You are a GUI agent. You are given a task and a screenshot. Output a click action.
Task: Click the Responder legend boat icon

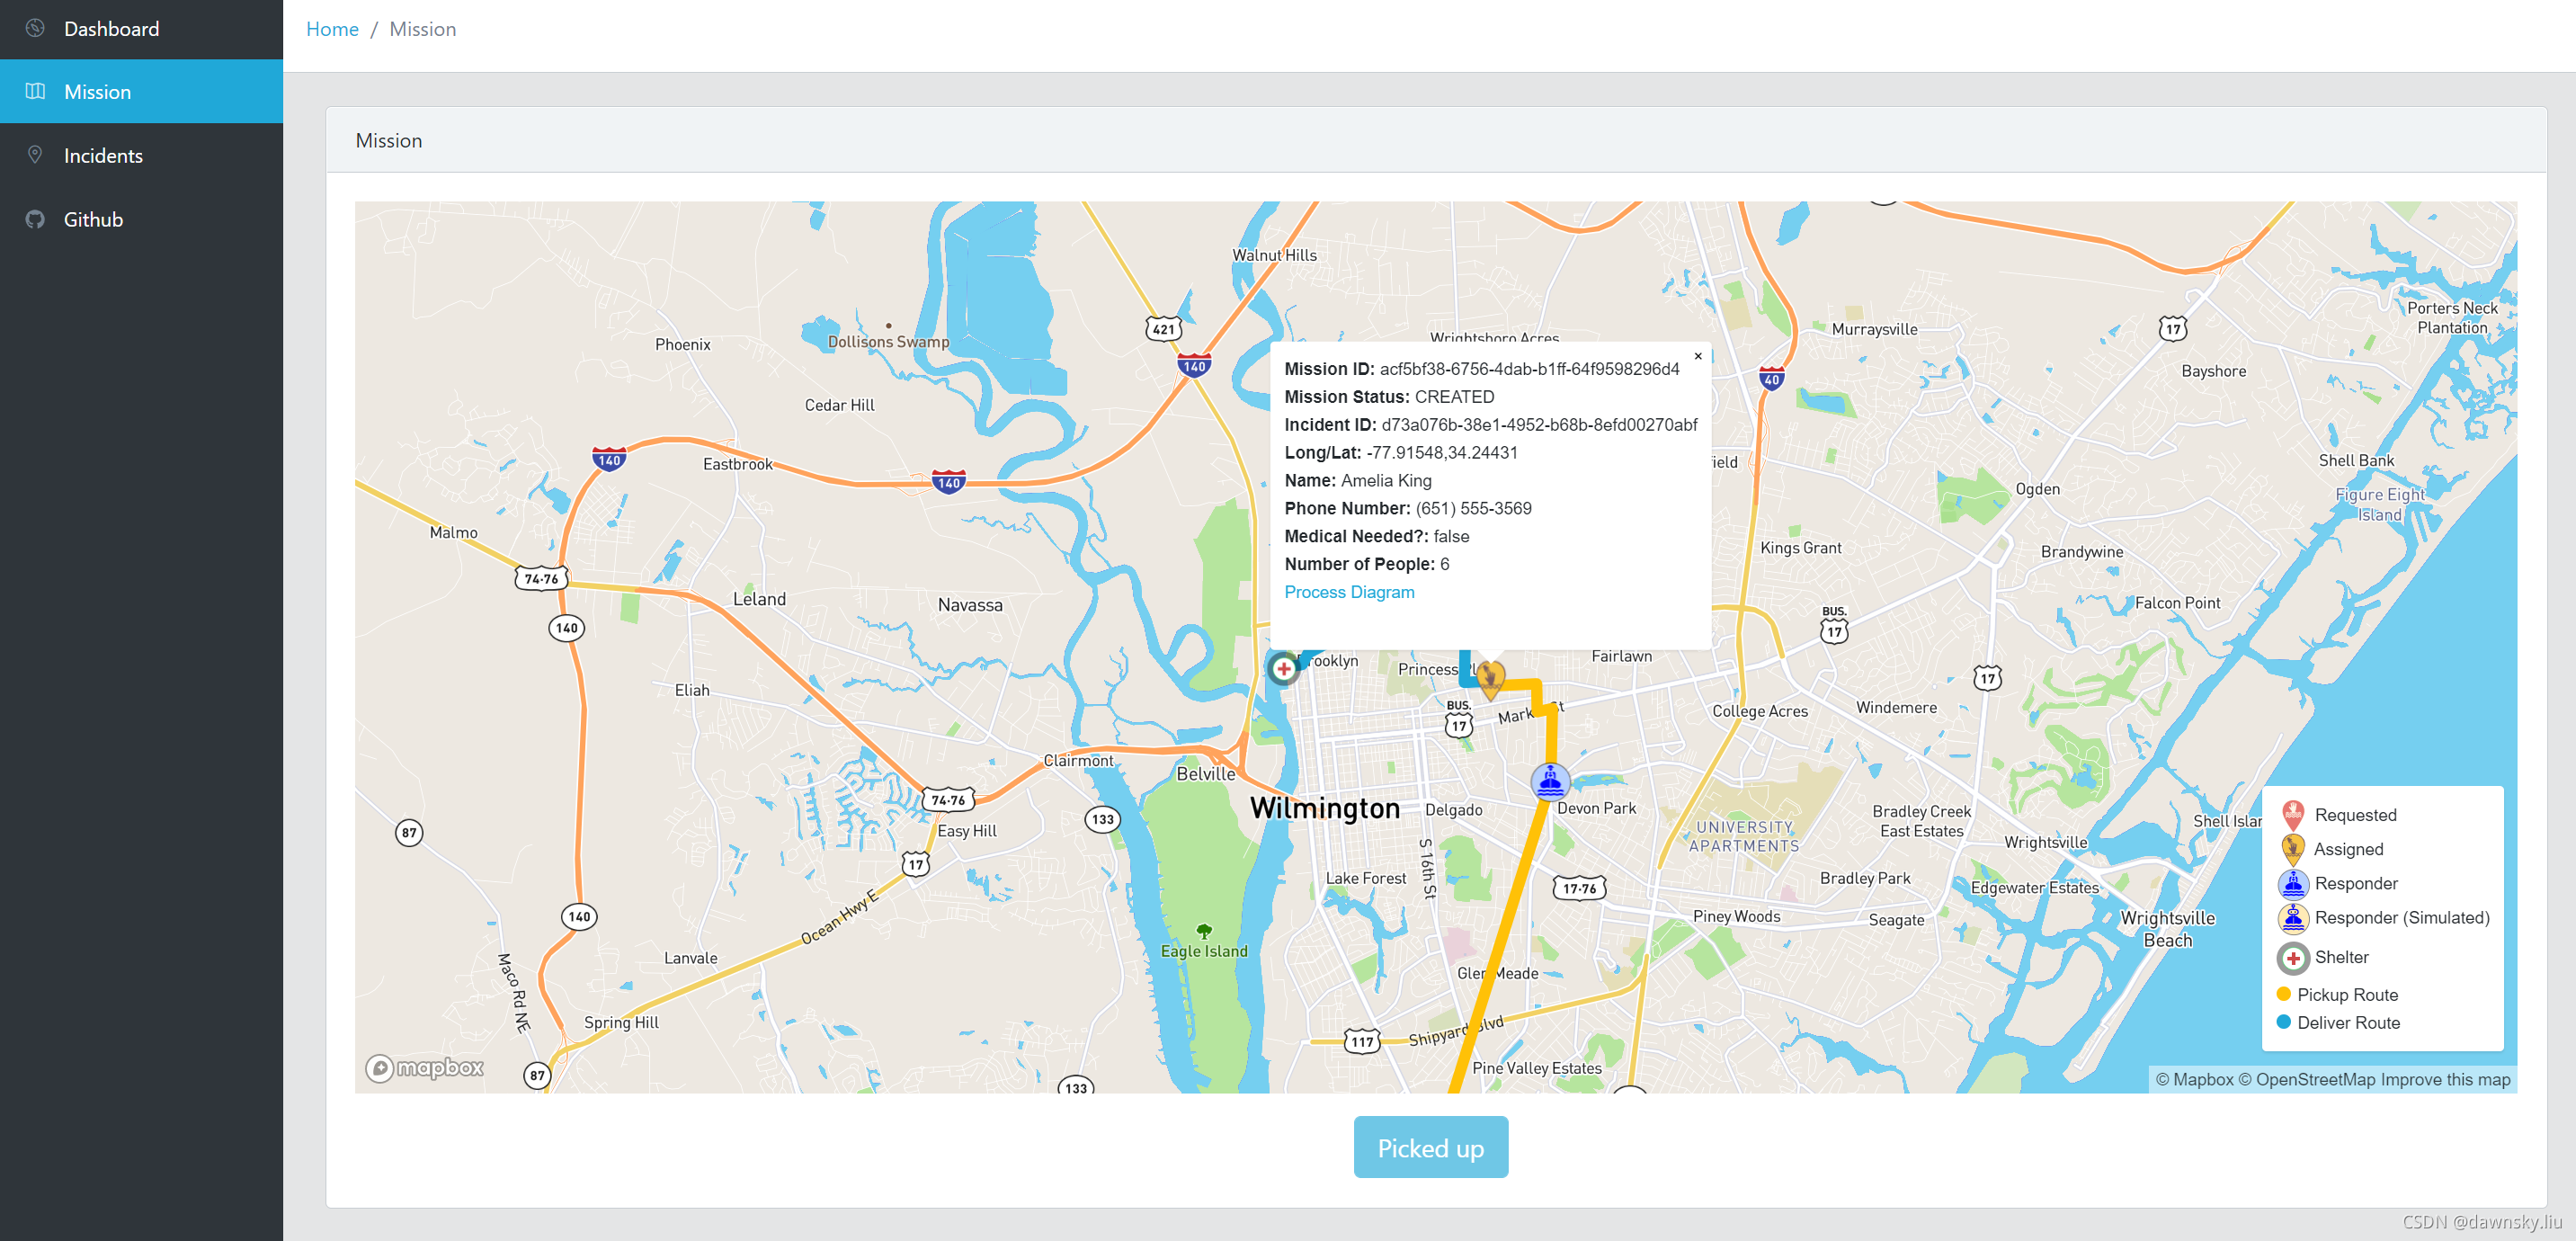click(x=2292, y=883)
